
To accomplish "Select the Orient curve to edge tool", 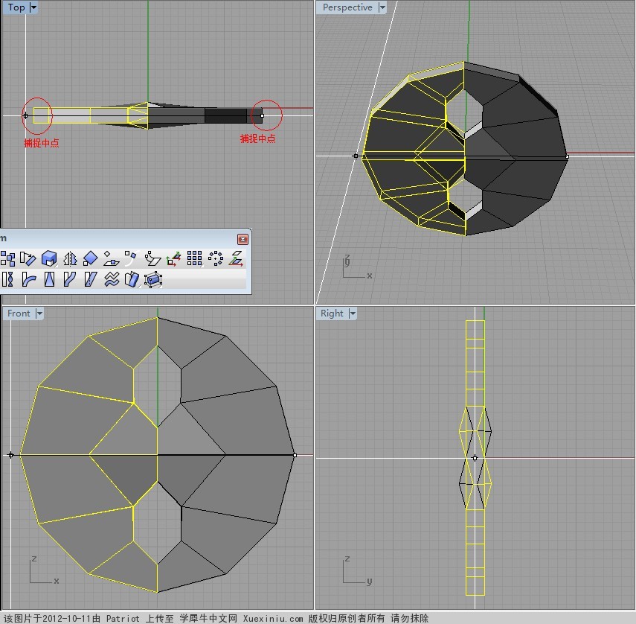I will pyautogui.click(x=152, y=258).
